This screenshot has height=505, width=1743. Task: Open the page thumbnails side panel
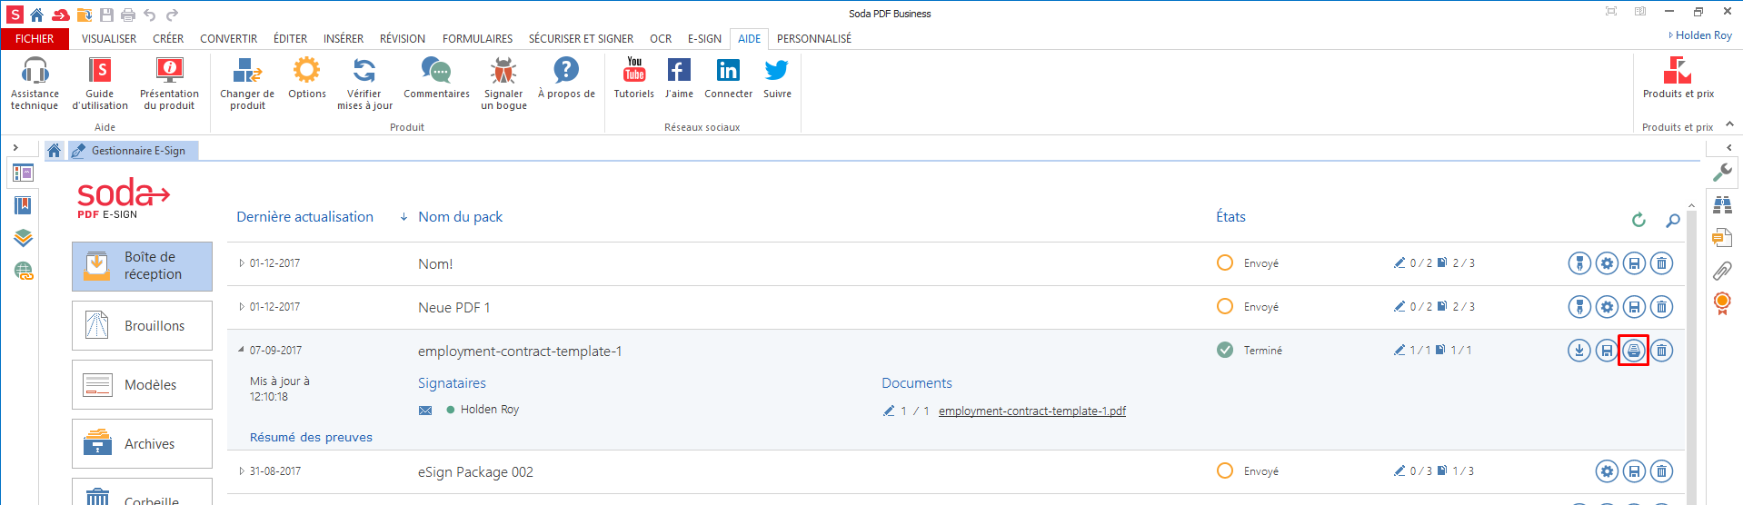[23, 173]
